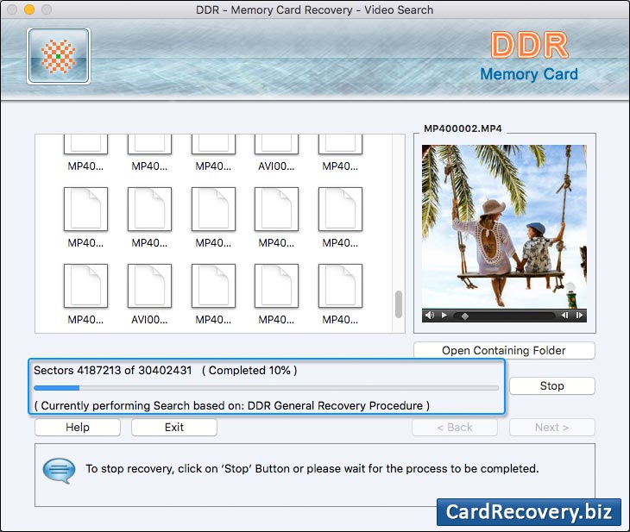This screenshot has height=532, width=630.
Task: Click the AVI00... label in the top row
Action: click(276, 166)
